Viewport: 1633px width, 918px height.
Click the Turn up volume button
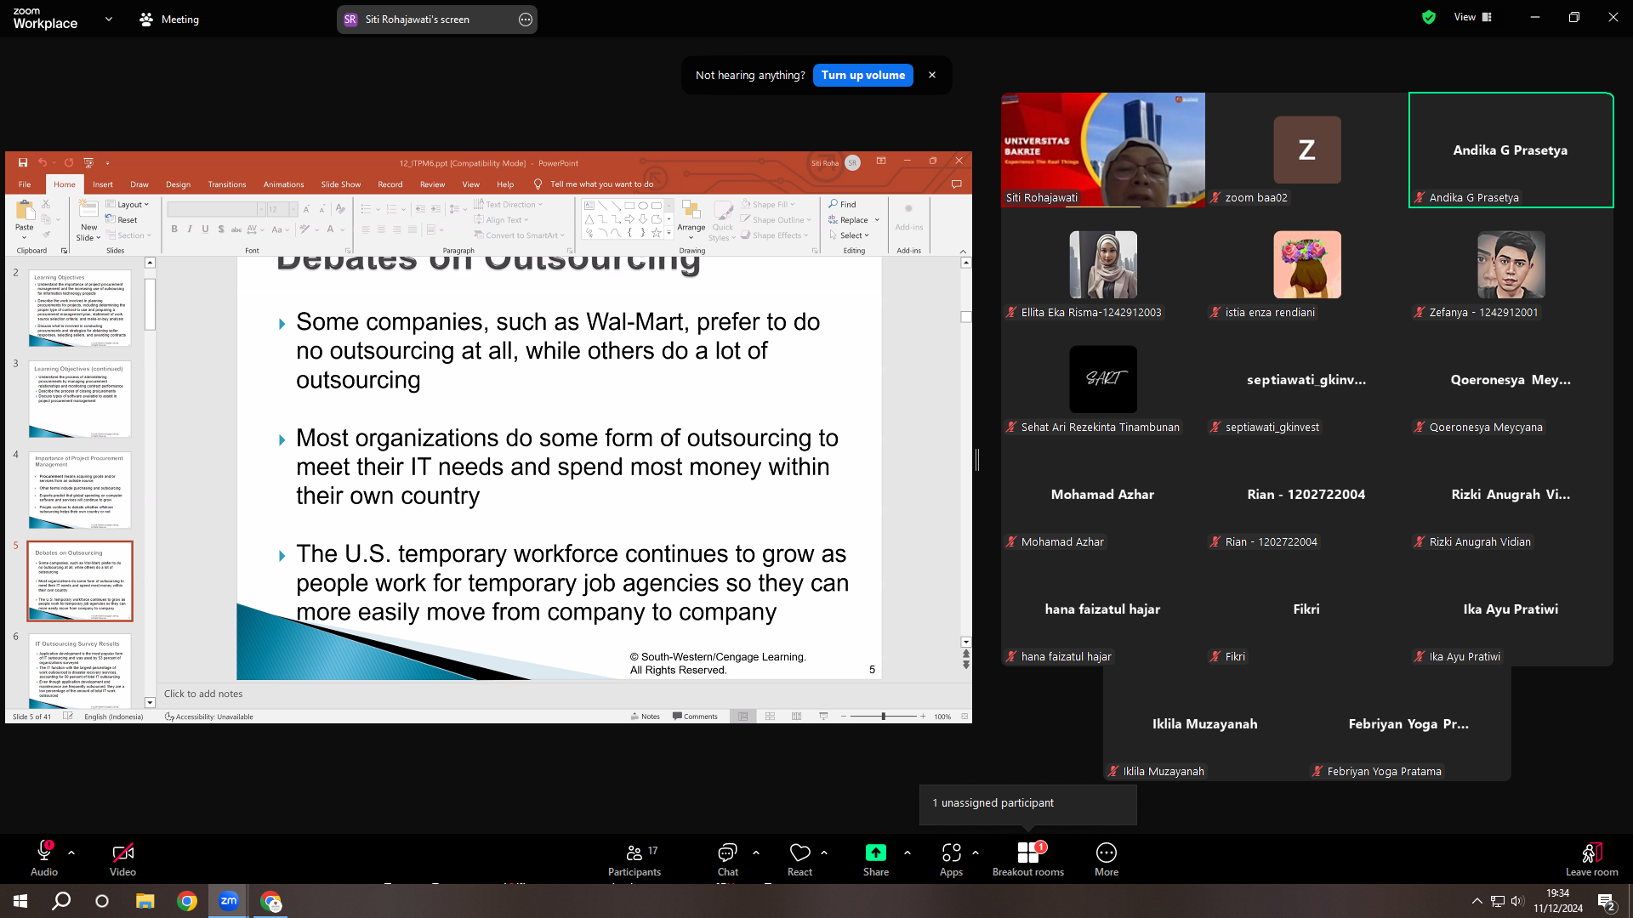coord(863,75)
